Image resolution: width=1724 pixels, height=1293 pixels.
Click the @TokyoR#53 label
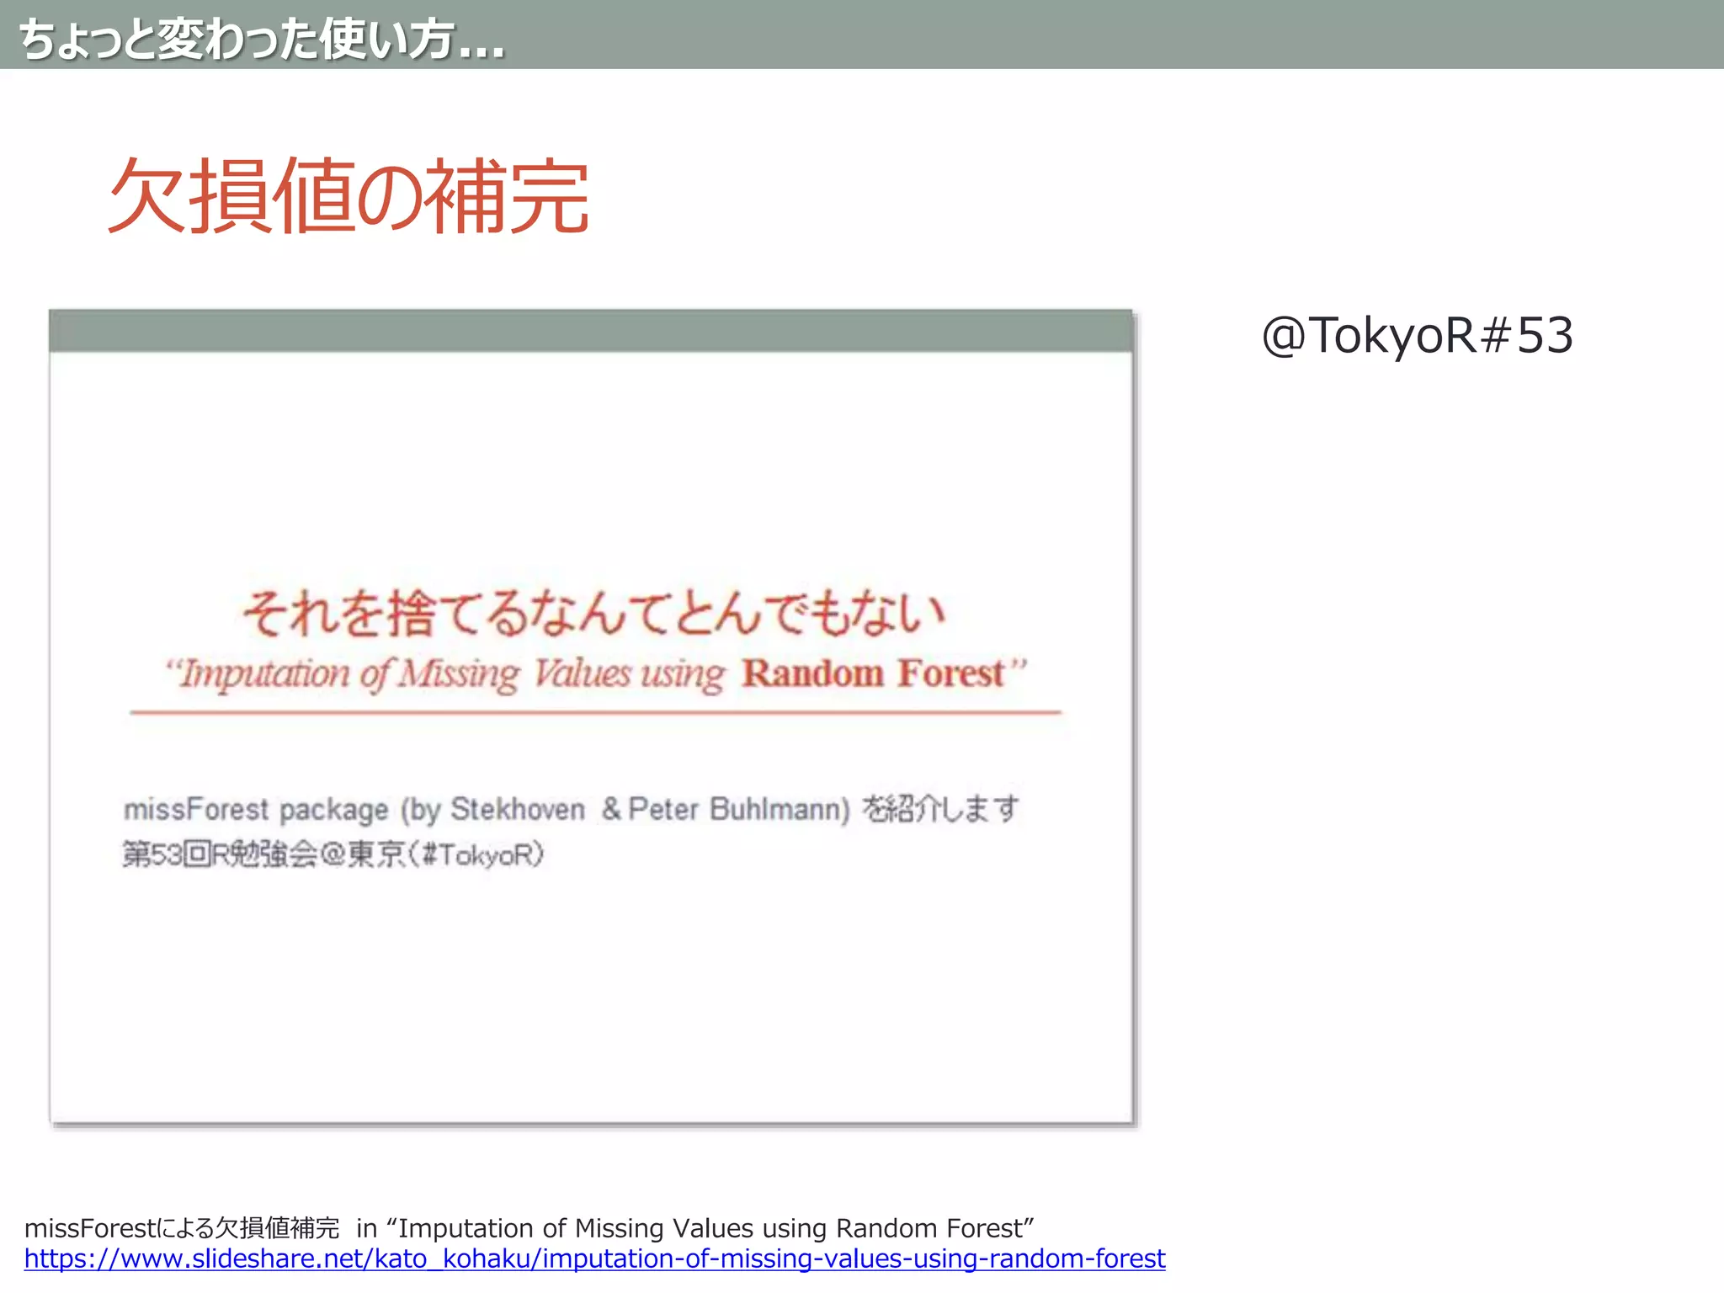click(1417, 335)
